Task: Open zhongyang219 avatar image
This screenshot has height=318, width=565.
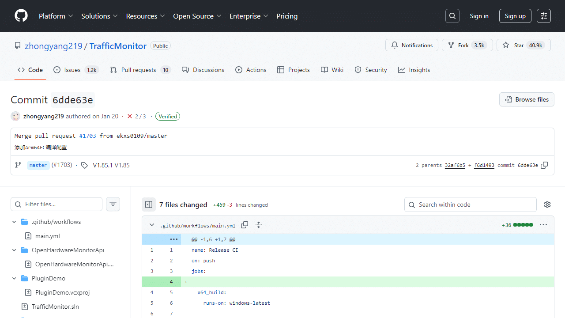Action: pos(15,116)
